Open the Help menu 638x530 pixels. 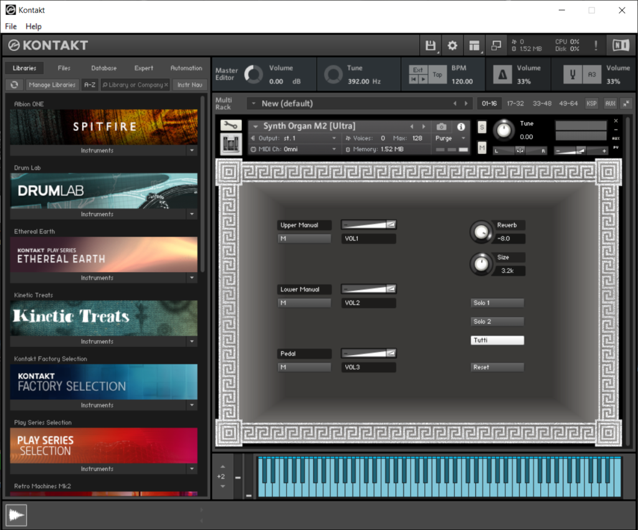[34, 26]
